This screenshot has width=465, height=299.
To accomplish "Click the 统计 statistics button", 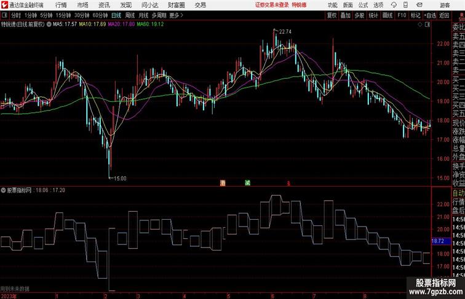I will point(373,15).
